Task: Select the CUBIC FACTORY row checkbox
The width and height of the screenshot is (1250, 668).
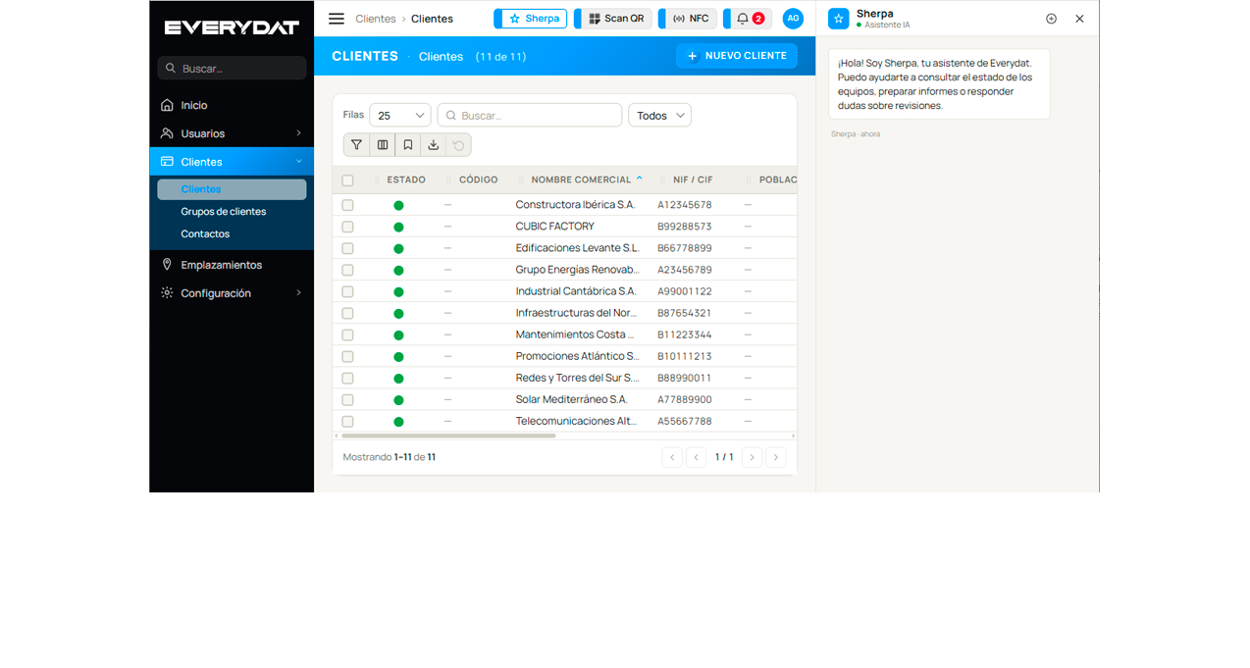Action: (347, 227)
